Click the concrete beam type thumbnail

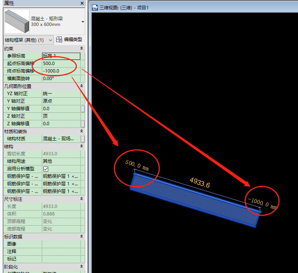pos(17,21)
